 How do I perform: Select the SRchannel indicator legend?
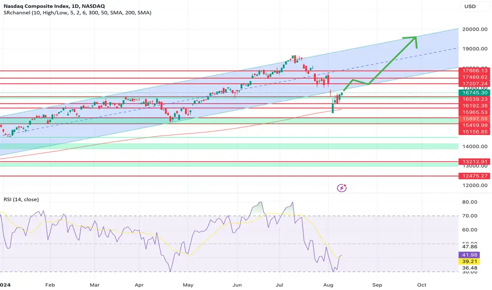pyautogui.click(x=78, y=13)
